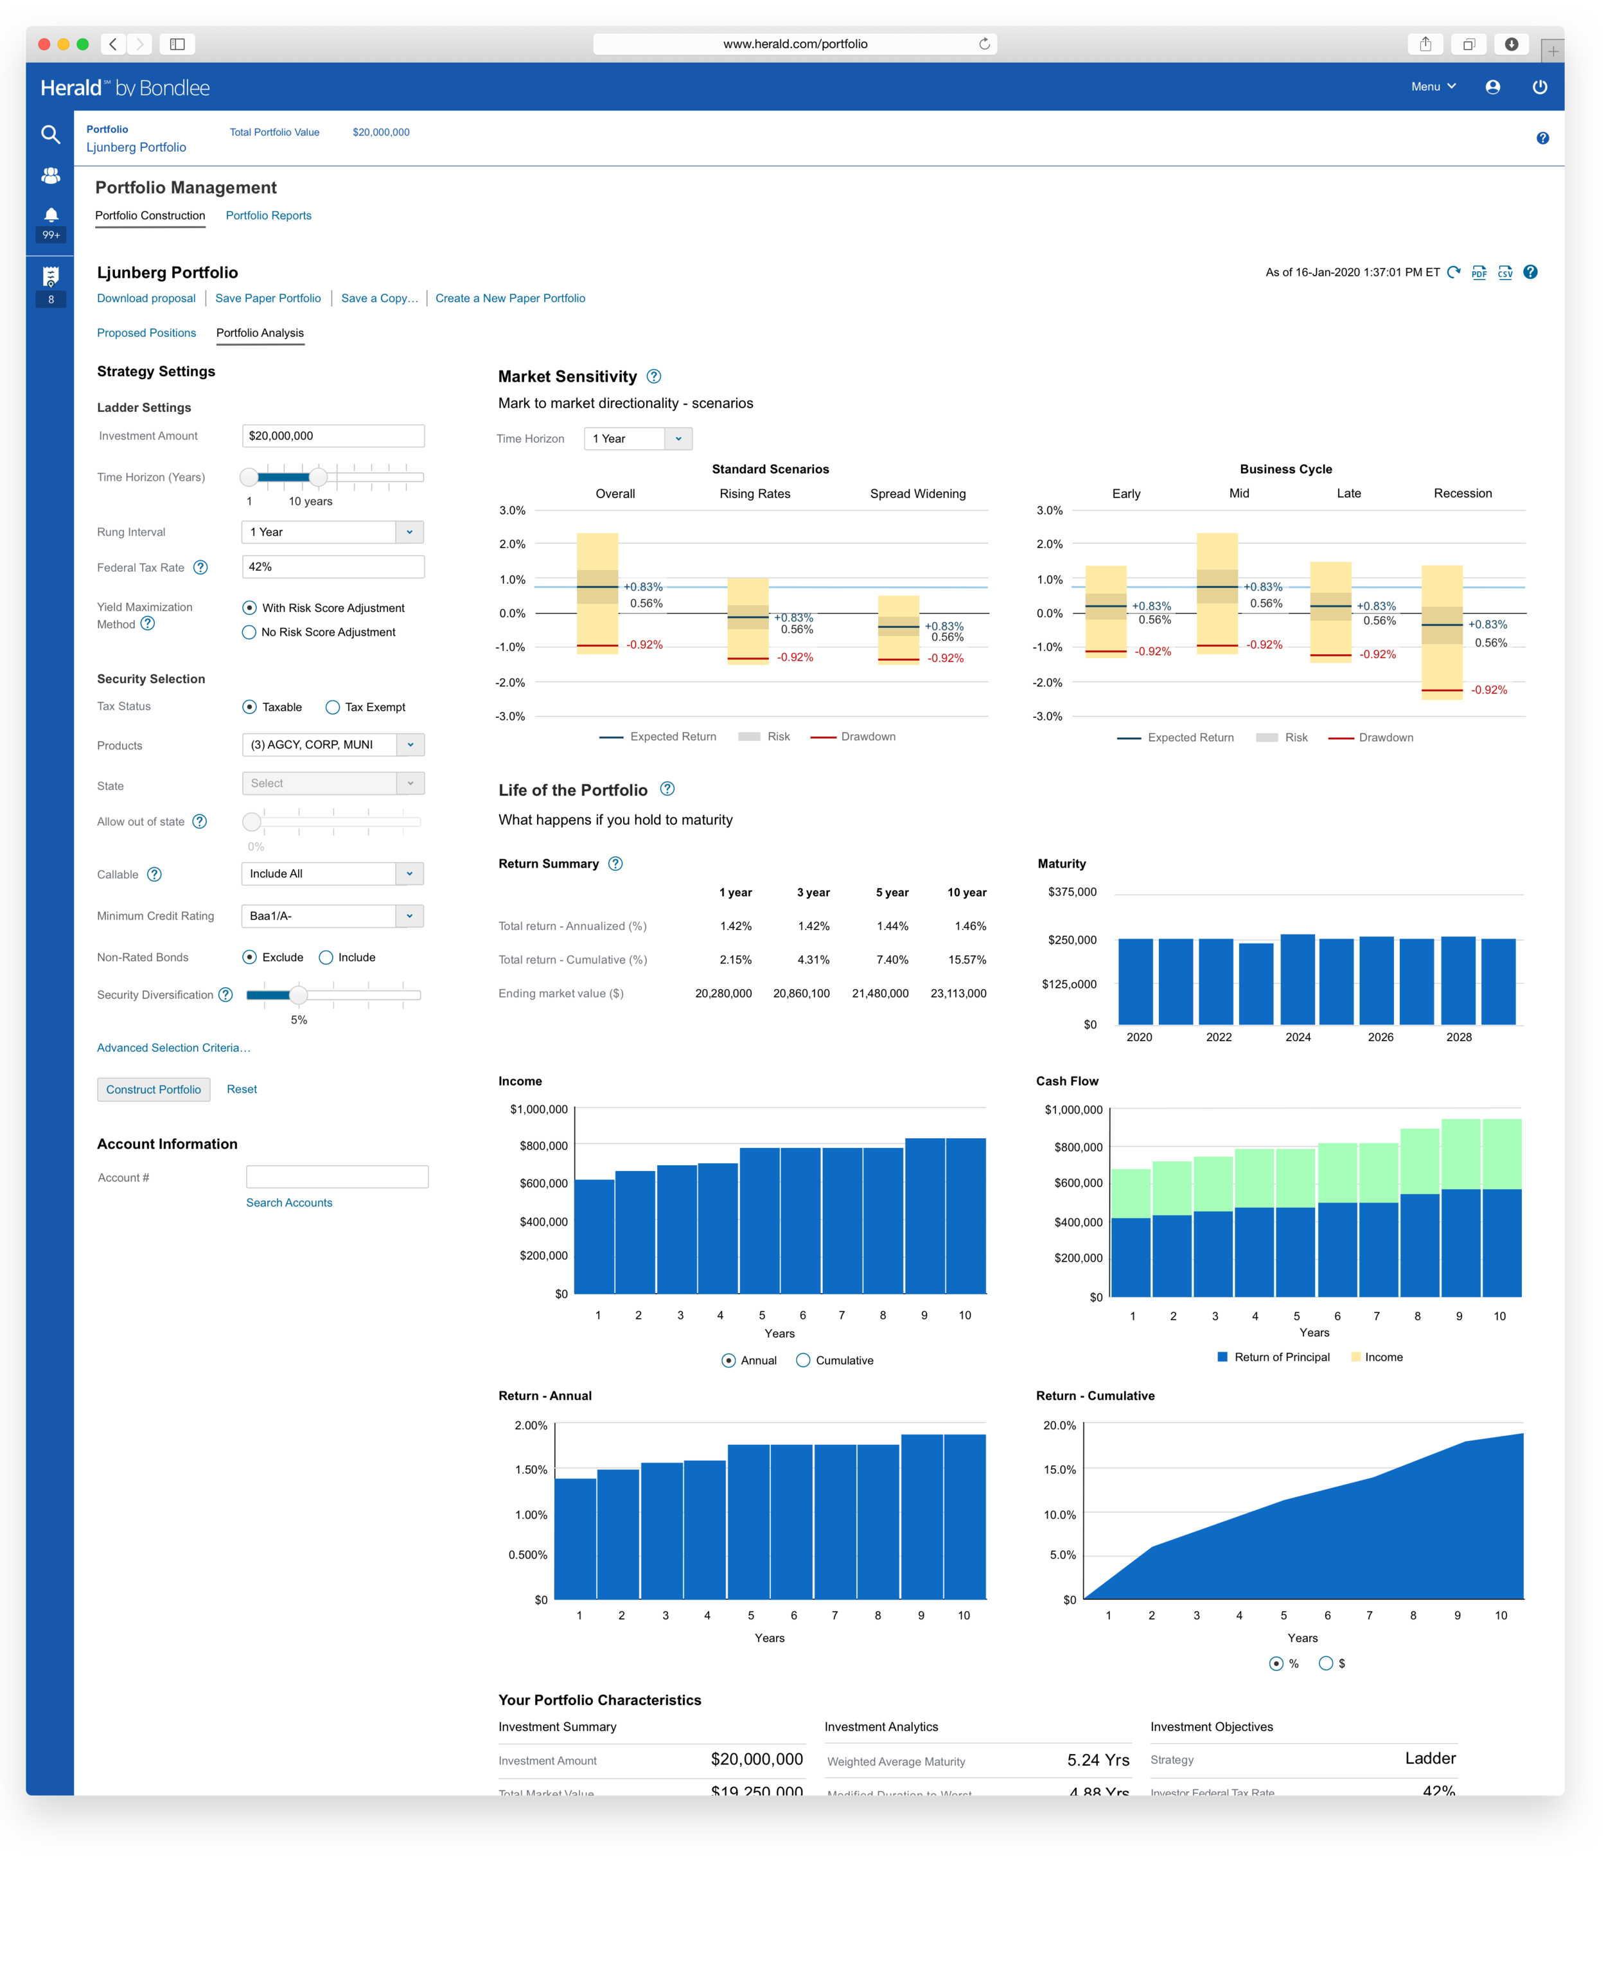Open user profile icon in header
Screen dimensions: 1606x1986
pos(1492,87)
